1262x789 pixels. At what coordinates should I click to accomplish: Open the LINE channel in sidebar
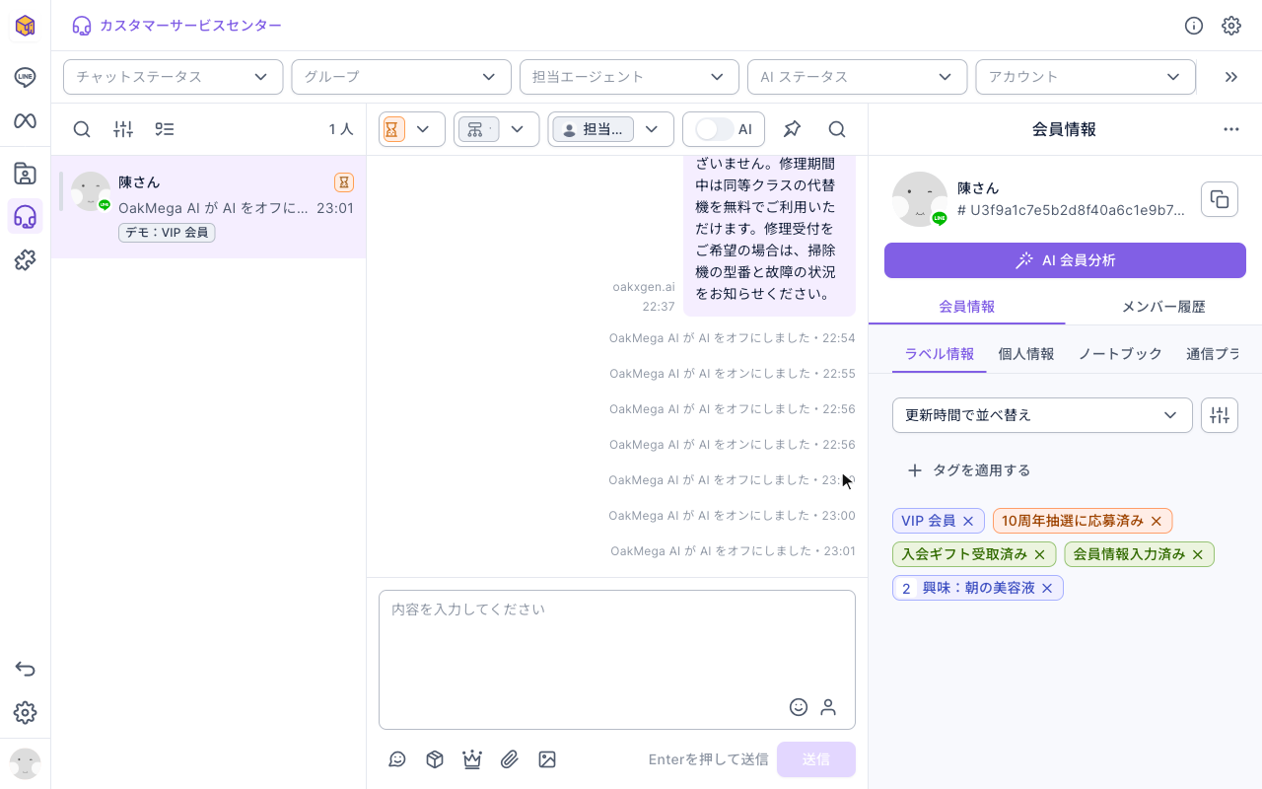tap(25, 77)
